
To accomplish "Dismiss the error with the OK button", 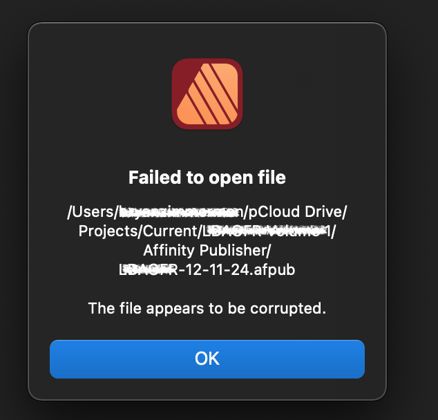I will click(x=207, y=359).
